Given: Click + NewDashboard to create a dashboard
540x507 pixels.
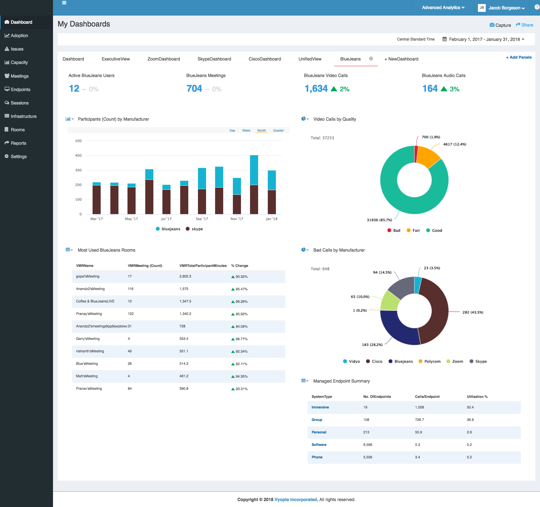Looking at the screenshot, I should pos(401,59).
